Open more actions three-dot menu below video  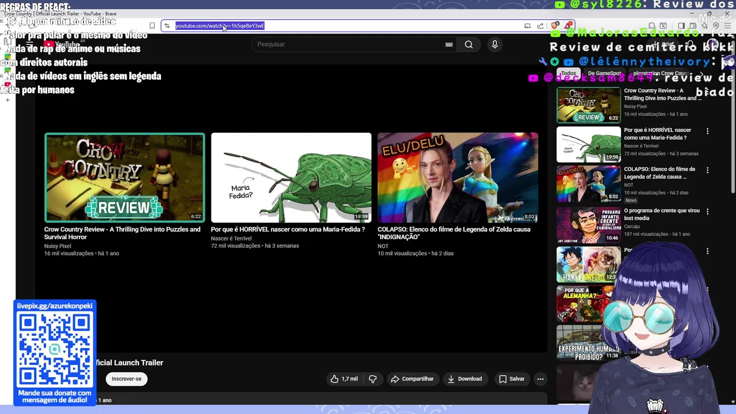pyautogui.click(x=540, y=379)
